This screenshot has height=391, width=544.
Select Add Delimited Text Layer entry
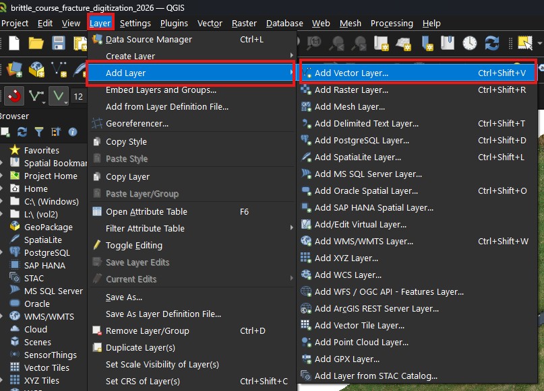coord(419,124)
